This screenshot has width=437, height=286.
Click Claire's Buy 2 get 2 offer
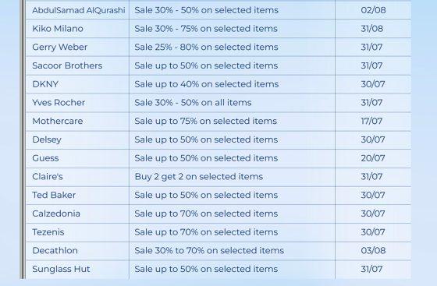click(x=199, y=177)
